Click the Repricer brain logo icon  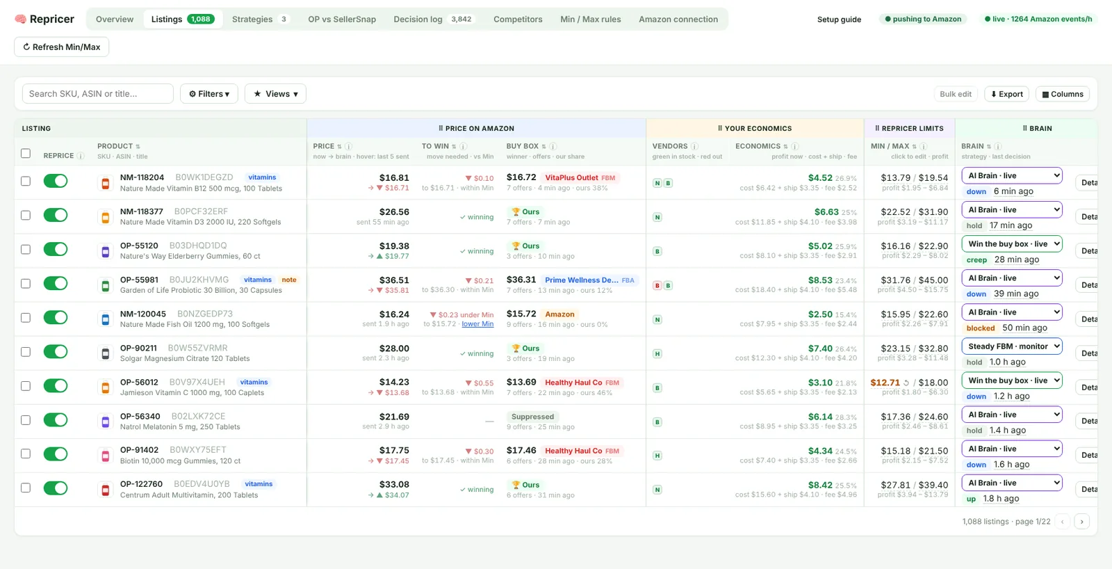(x=20, y=19)
